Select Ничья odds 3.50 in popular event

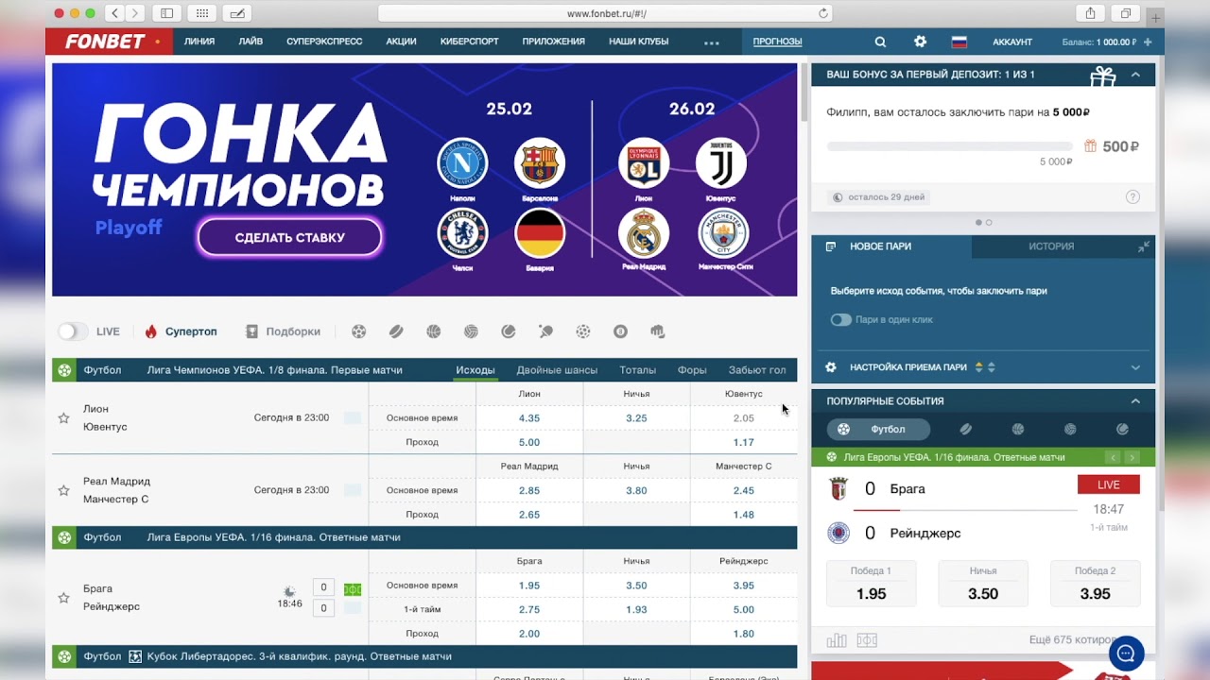pyautogui.click(x=983, y=584)
